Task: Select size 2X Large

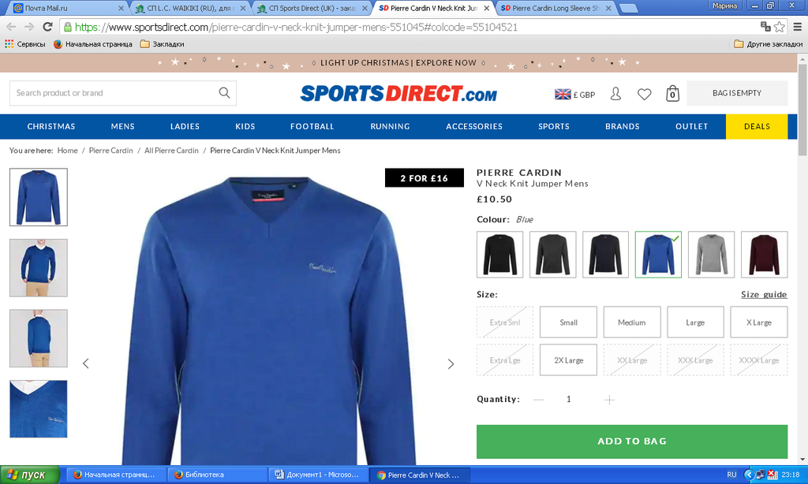Action: tap(568, 360)
